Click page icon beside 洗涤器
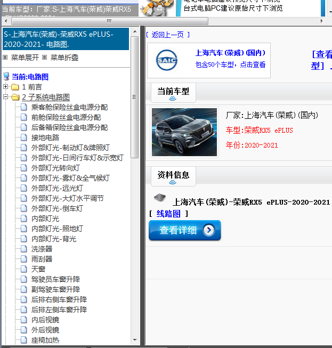The width and height of the screenshot is (332, 348). 24,249
